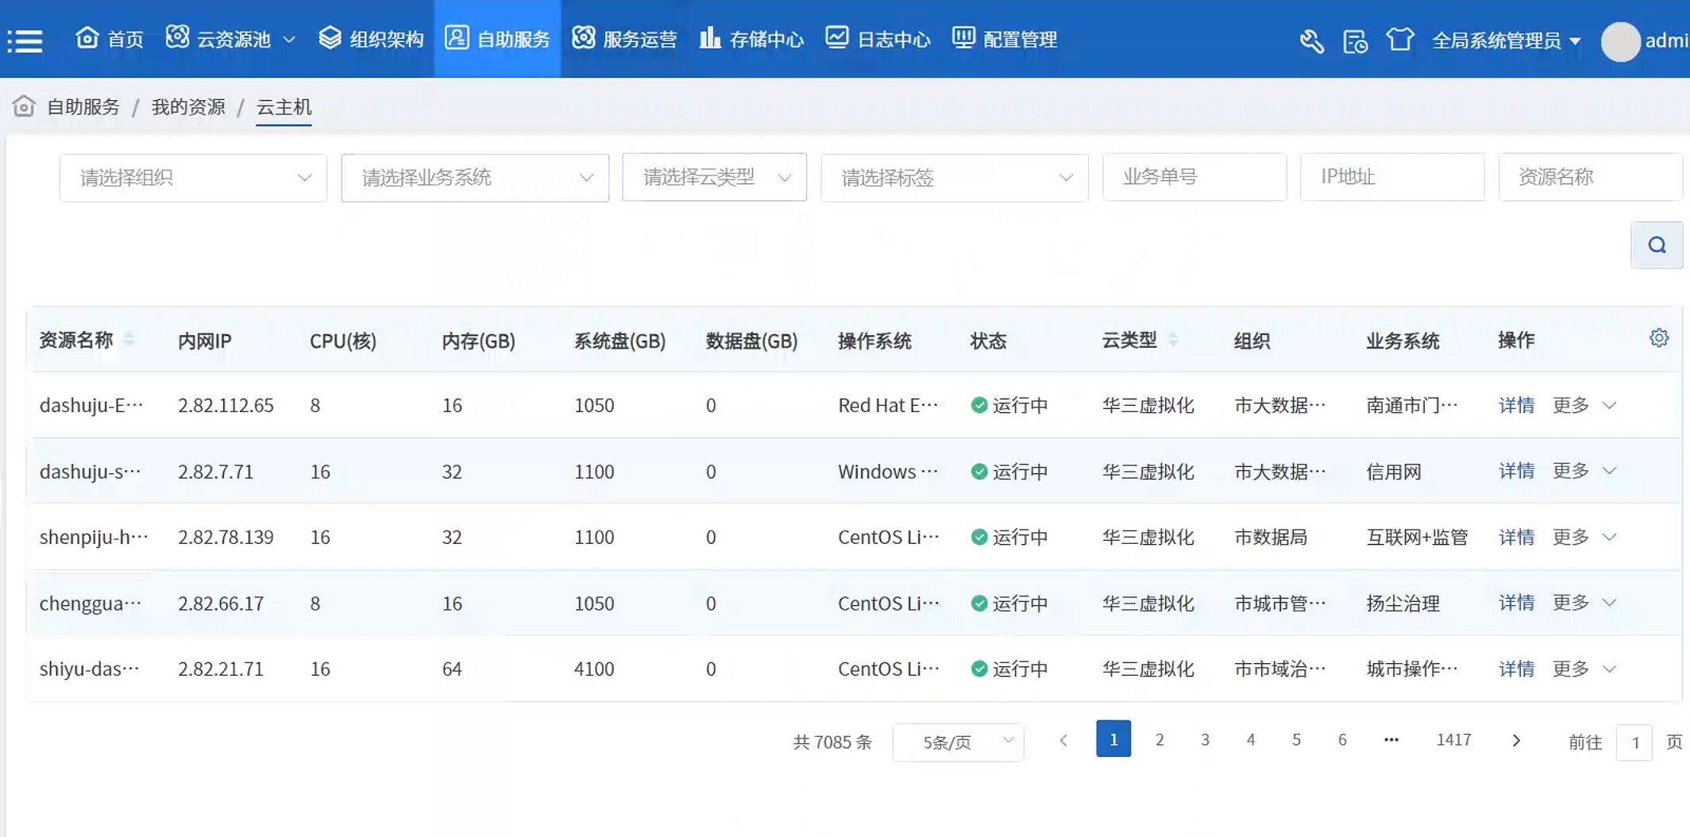1690x837 pixels.
Task: Expand 更多 for chenggua row
Action: pos(1584,603)
